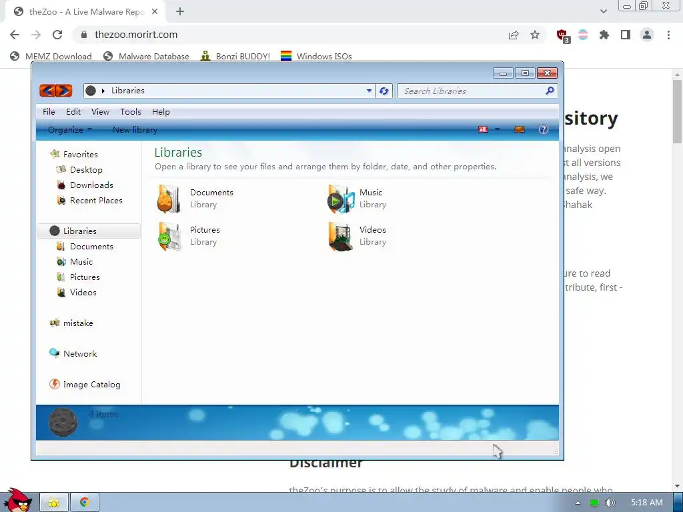
Task: Click the search magnifier in Libraries search box
Action: click(550, 91)
